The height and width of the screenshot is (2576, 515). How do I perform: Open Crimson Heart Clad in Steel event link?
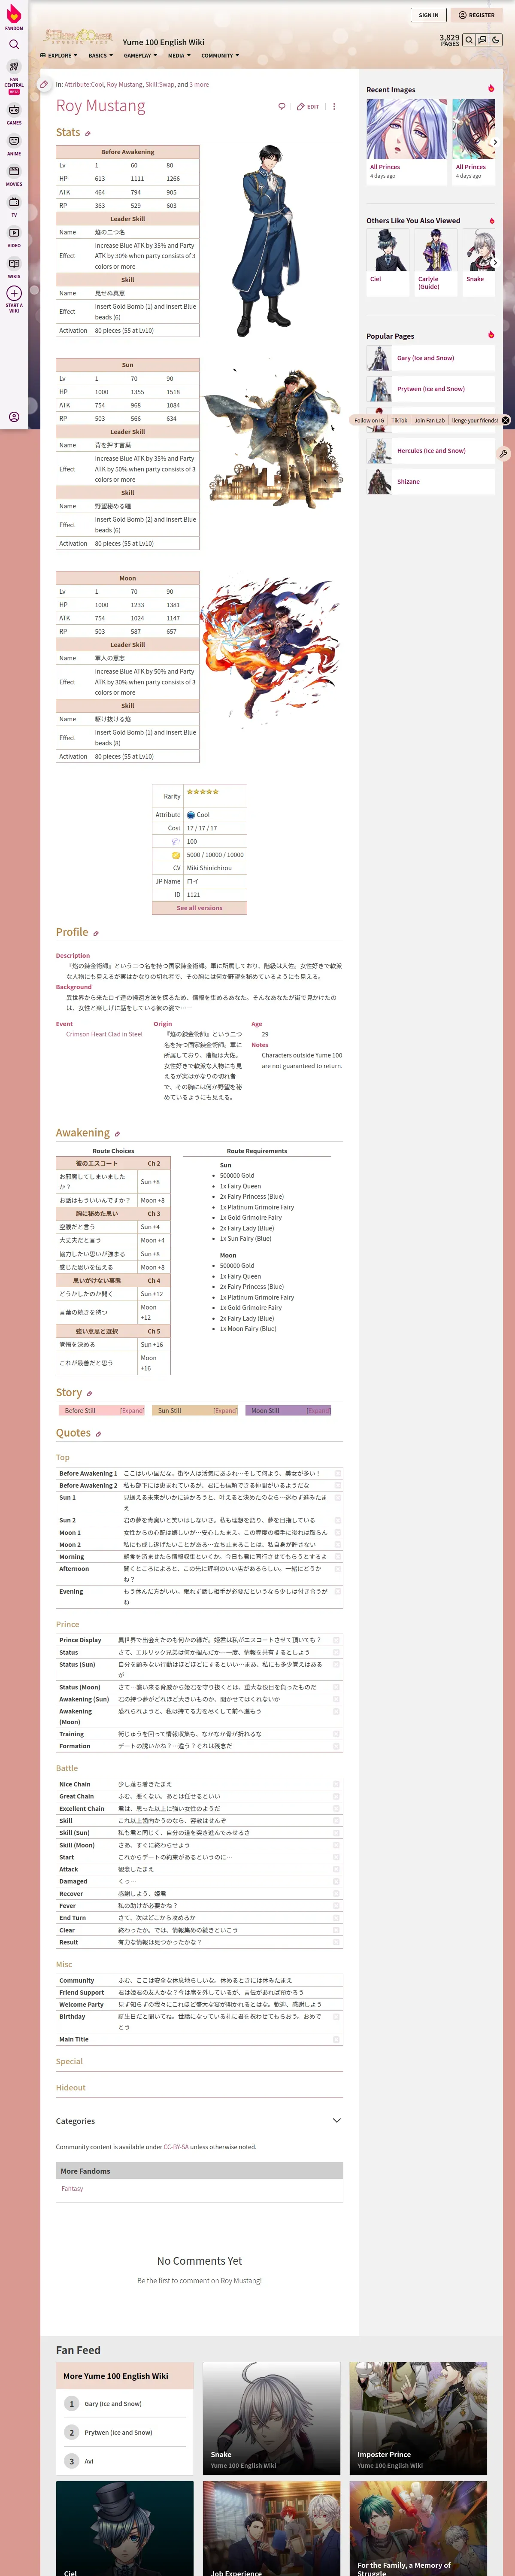click(x=104, y=1034)
